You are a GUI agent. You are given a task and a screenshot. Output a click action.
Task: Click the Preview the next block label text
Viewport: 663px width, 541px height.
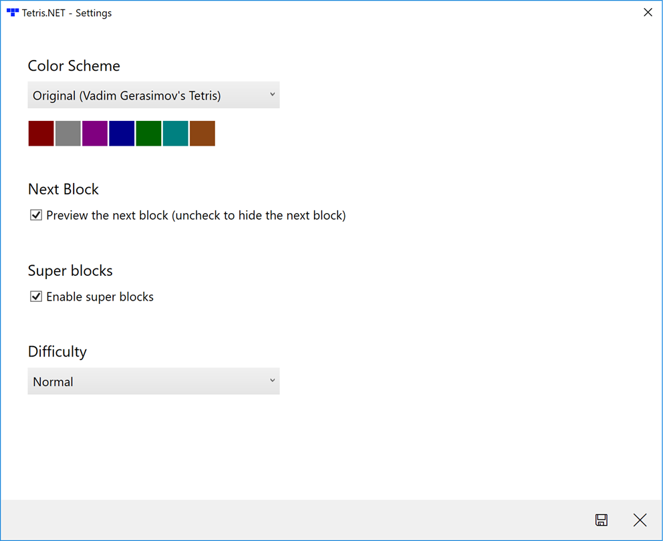(x=196, y=216)
